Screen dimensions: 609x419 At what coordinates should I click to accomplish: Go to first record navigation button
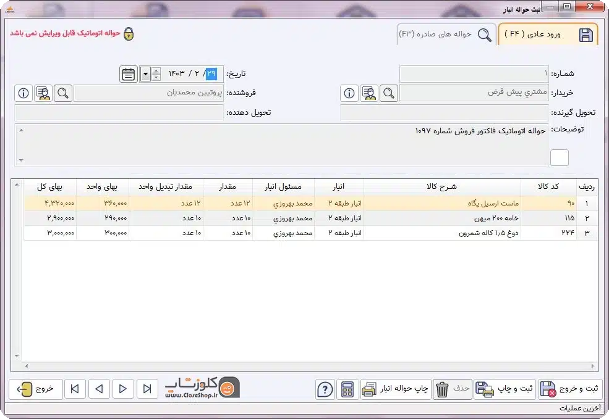[75, 389]
